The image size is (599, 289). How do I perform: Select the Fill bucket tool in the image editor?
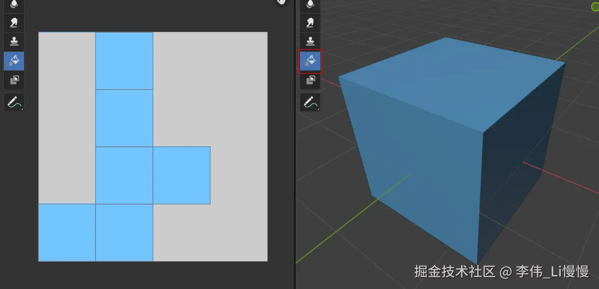14,61
